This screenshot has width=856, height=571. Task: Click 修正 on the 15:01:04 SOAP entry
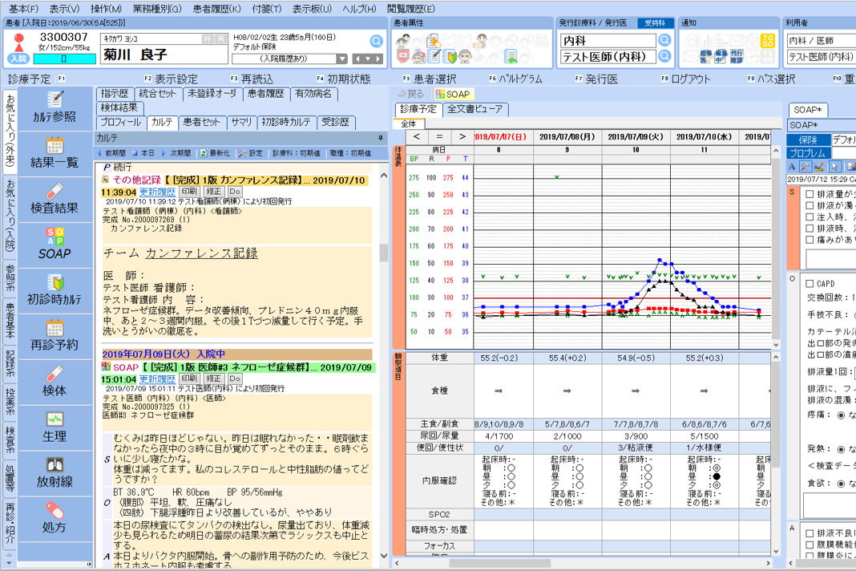[213, 379]
